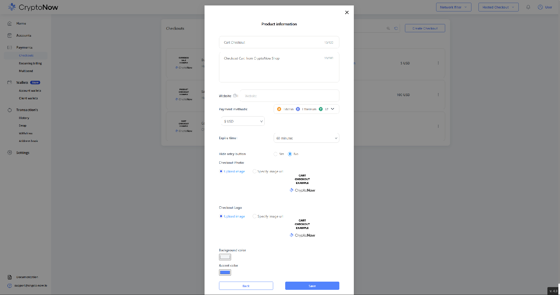Open Client wallets
This screenshot has width=560, height=295.
[x=28, y=98]
